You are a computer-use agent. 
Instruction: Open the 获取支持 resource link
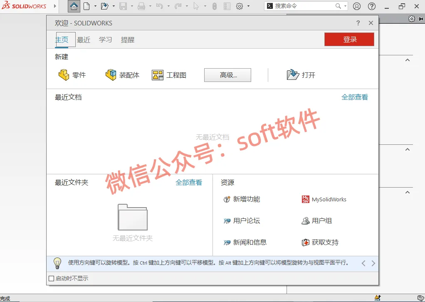click(x=320, y=242)
